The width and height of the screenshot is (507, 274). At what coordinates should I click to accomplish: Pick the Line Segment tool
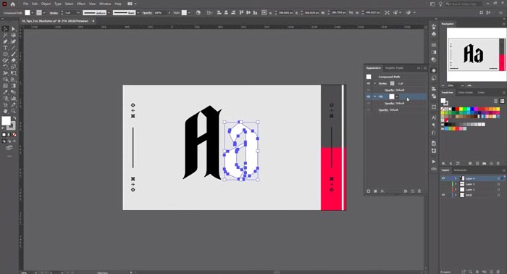pyautogui.click(x=13, y=48)
